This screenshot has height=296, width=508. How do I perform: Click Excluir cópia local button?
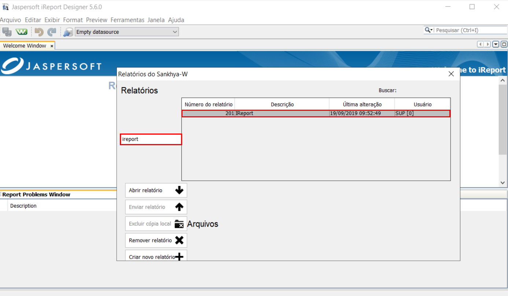coord(156,224)
